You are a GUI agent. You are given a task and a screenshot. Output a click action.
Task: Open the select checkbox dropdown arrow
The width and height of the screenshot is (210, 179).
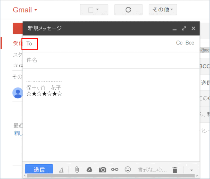click(x=98, y=9)
